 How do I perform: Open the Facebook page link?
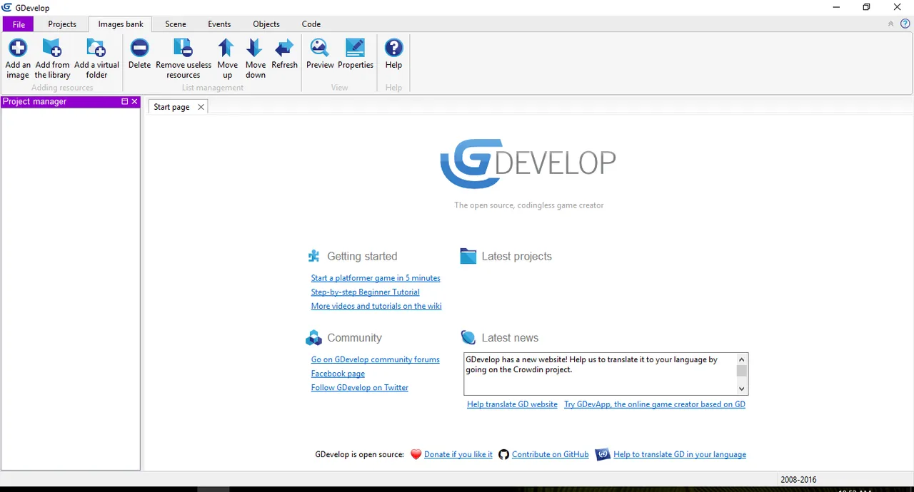(338, 374)
